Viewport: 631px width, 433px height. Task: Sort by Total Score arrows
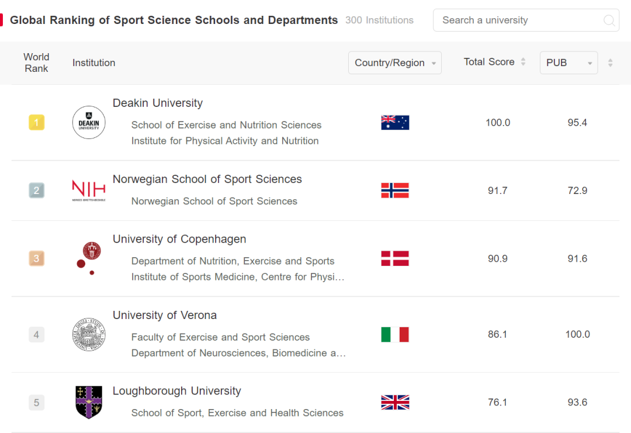click(523, 62)
